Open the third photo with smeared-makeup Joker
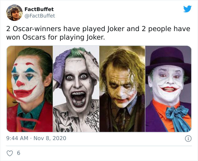198x161 pixels. 122,89
